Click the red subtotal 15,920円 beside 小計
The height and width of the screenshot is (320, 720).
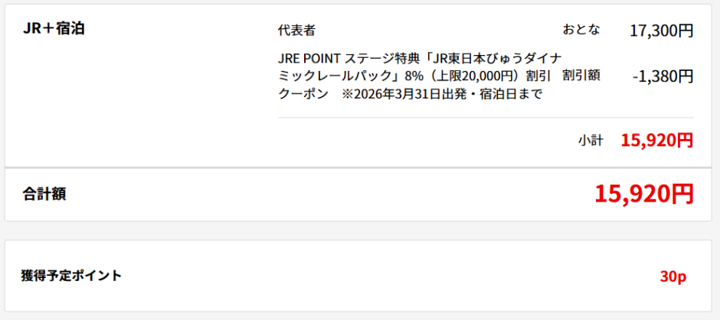[x=656, y=141]
